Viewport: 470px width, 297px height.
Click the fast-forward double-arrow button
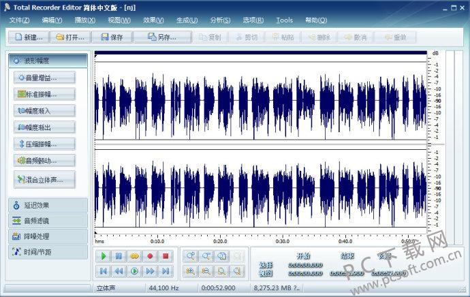pos(150,271)
